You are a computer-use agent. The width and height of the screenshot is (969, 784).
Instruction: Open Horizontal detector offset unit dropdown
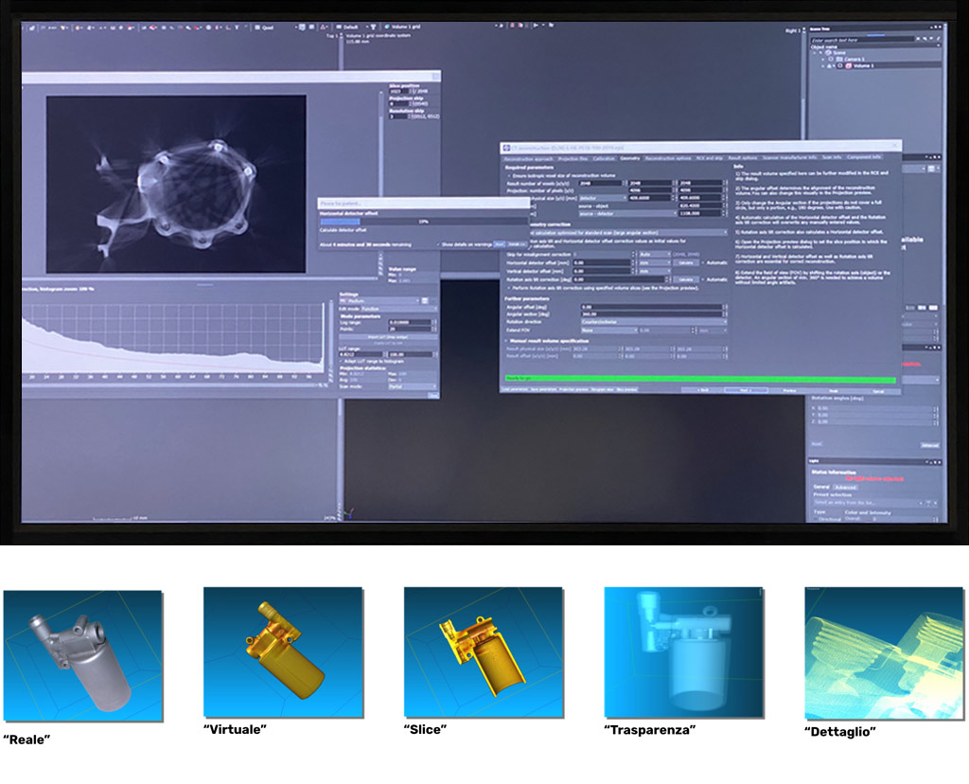point(655,263)
